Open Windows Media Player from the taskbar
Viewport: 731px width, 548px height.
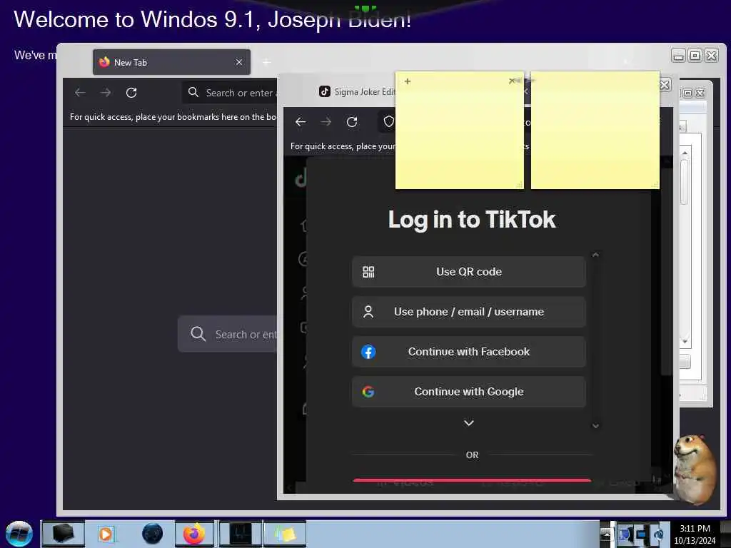coord(106,534)
